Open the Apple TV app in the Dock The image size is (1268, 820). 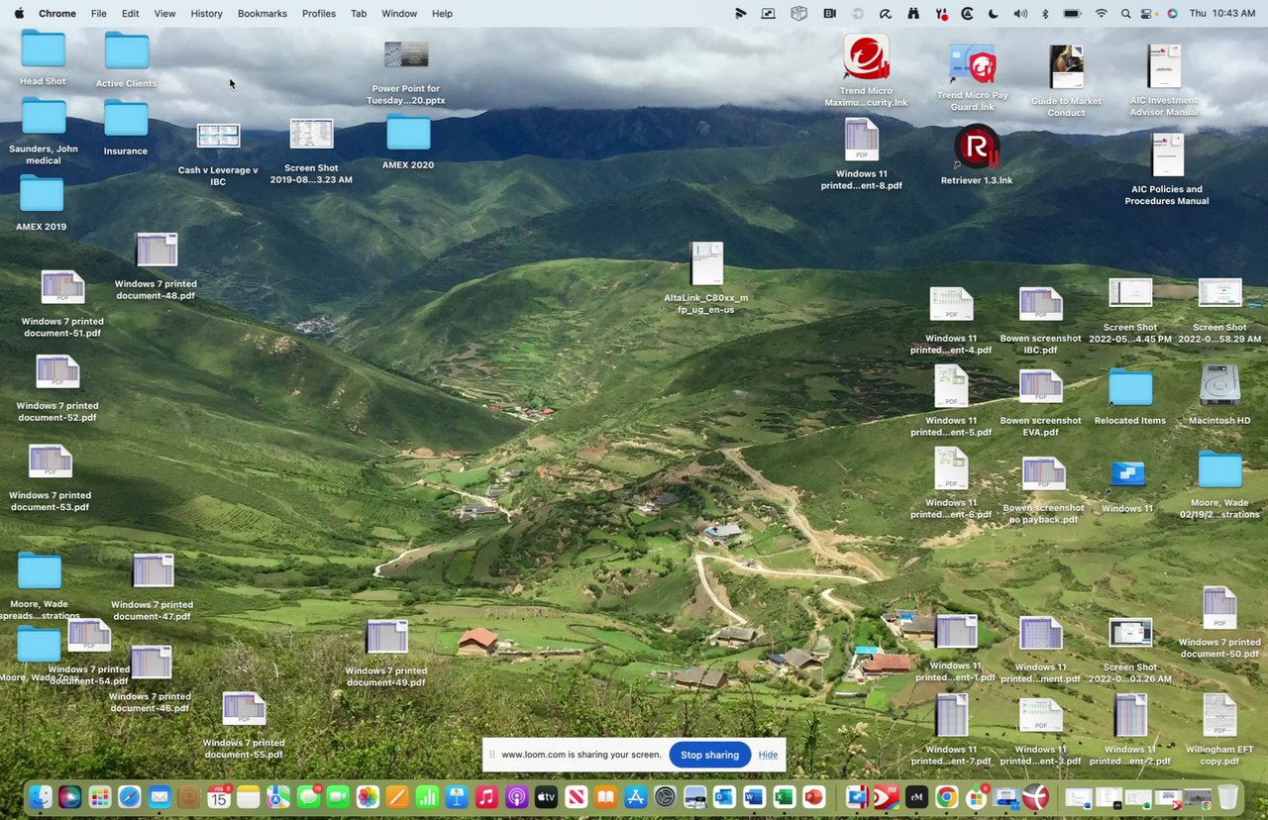click(546, 796)
